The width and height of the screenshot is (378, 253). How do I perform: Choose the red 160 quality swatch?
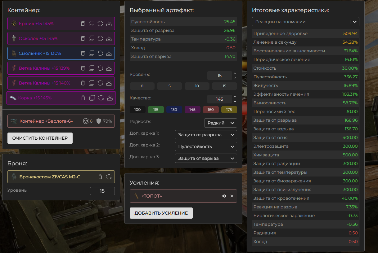tap(211, 110)
